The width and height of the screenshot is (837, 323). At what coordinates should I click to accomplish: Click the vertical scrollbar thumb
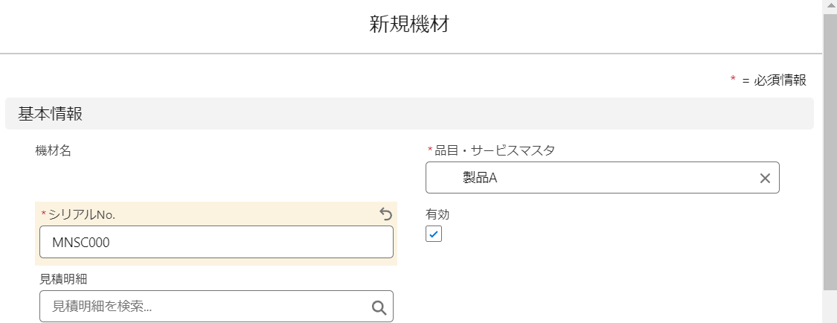point(830,149)
